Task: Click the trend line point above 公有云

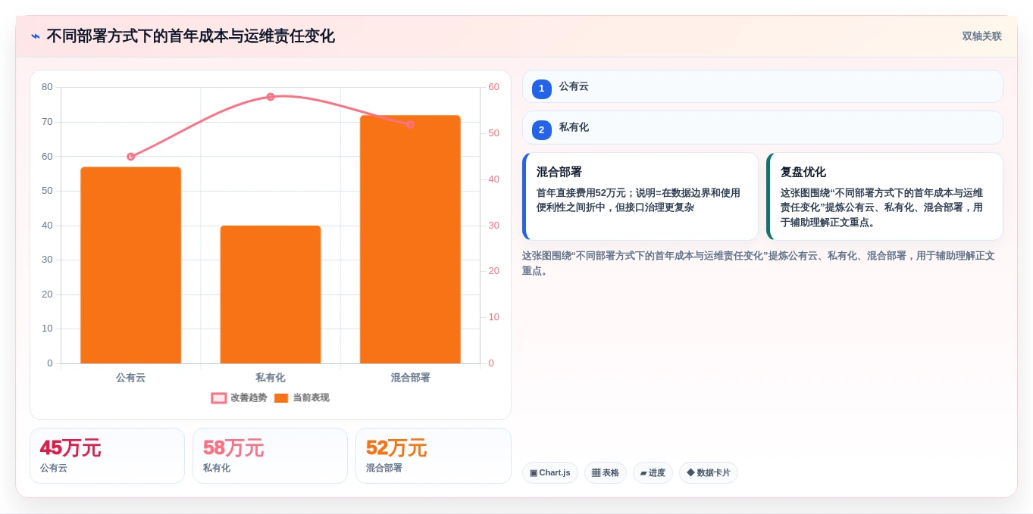Action: 131,157
